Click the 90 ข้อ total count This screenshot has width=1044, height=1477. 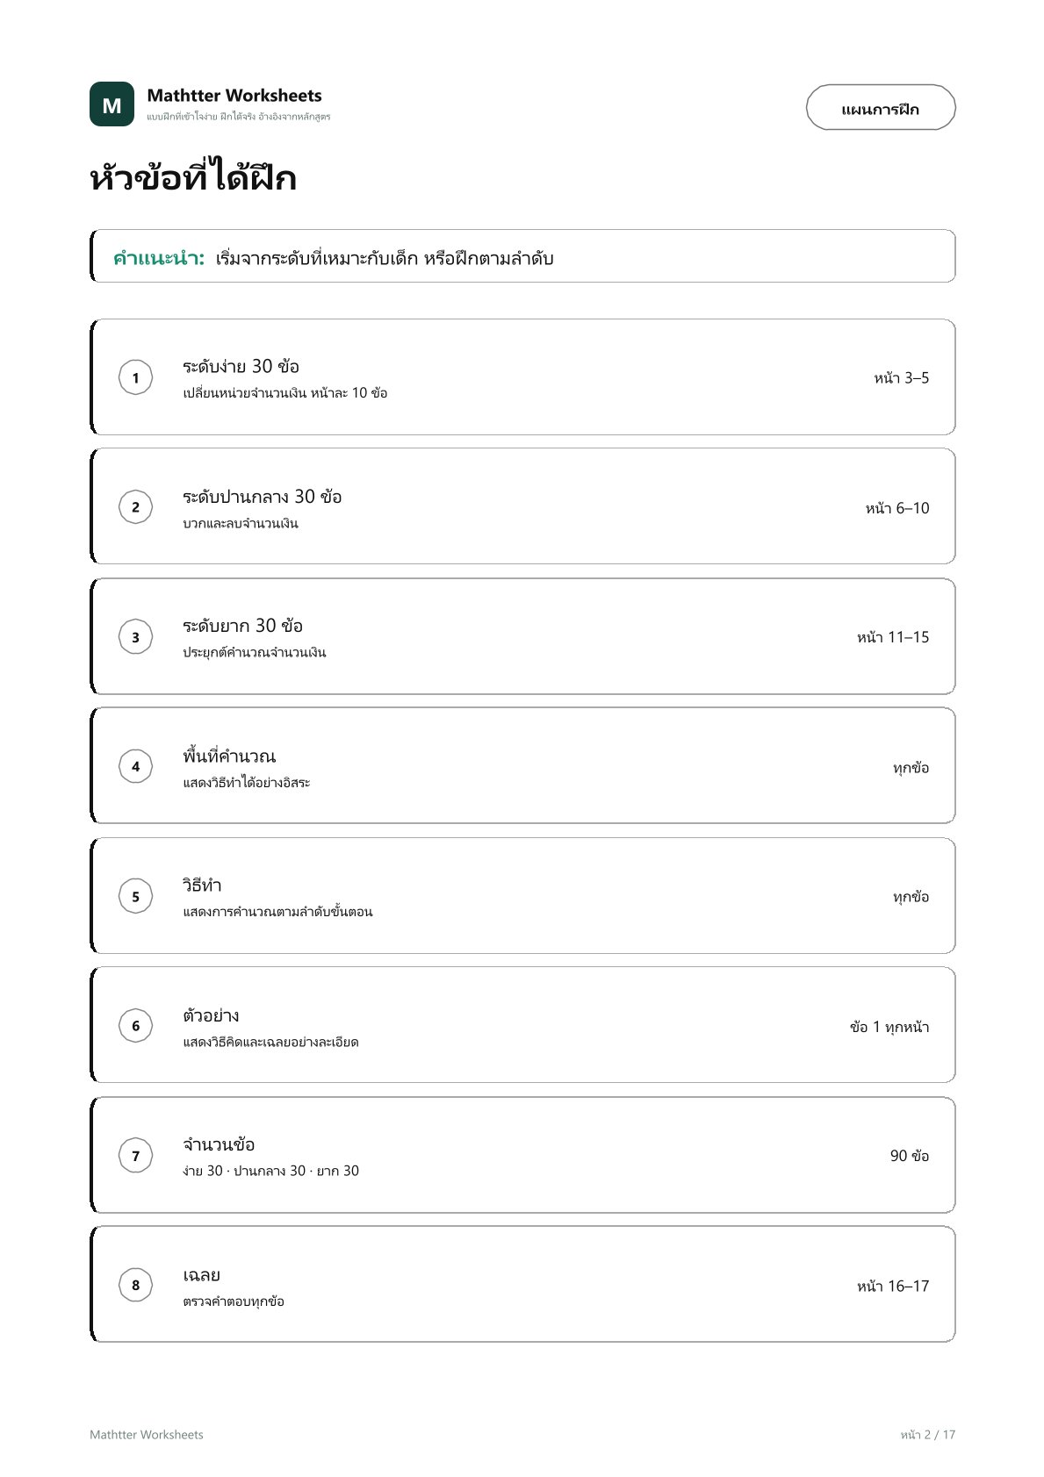[x=910, y=1156]
